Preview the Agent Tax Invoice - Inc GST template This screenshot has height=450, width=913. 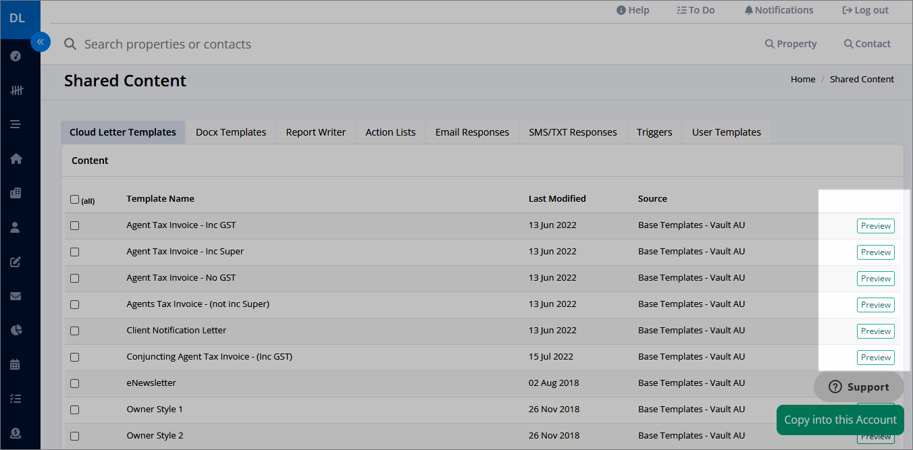pyautogui.click(x=876, y=226)
